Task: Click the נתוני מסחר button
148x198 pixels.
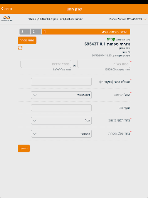Action: [x=27, y=40]
